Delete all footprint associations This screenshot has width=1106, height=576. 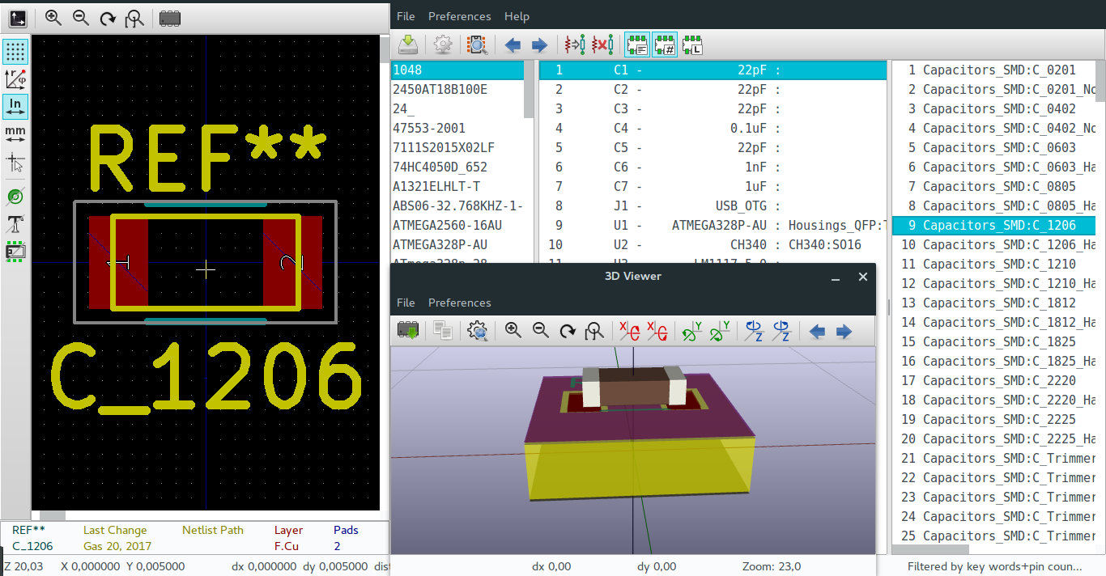(x=602, y=44)
